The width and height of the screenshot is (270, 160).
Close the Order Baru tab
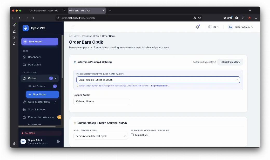coord(104,11)
